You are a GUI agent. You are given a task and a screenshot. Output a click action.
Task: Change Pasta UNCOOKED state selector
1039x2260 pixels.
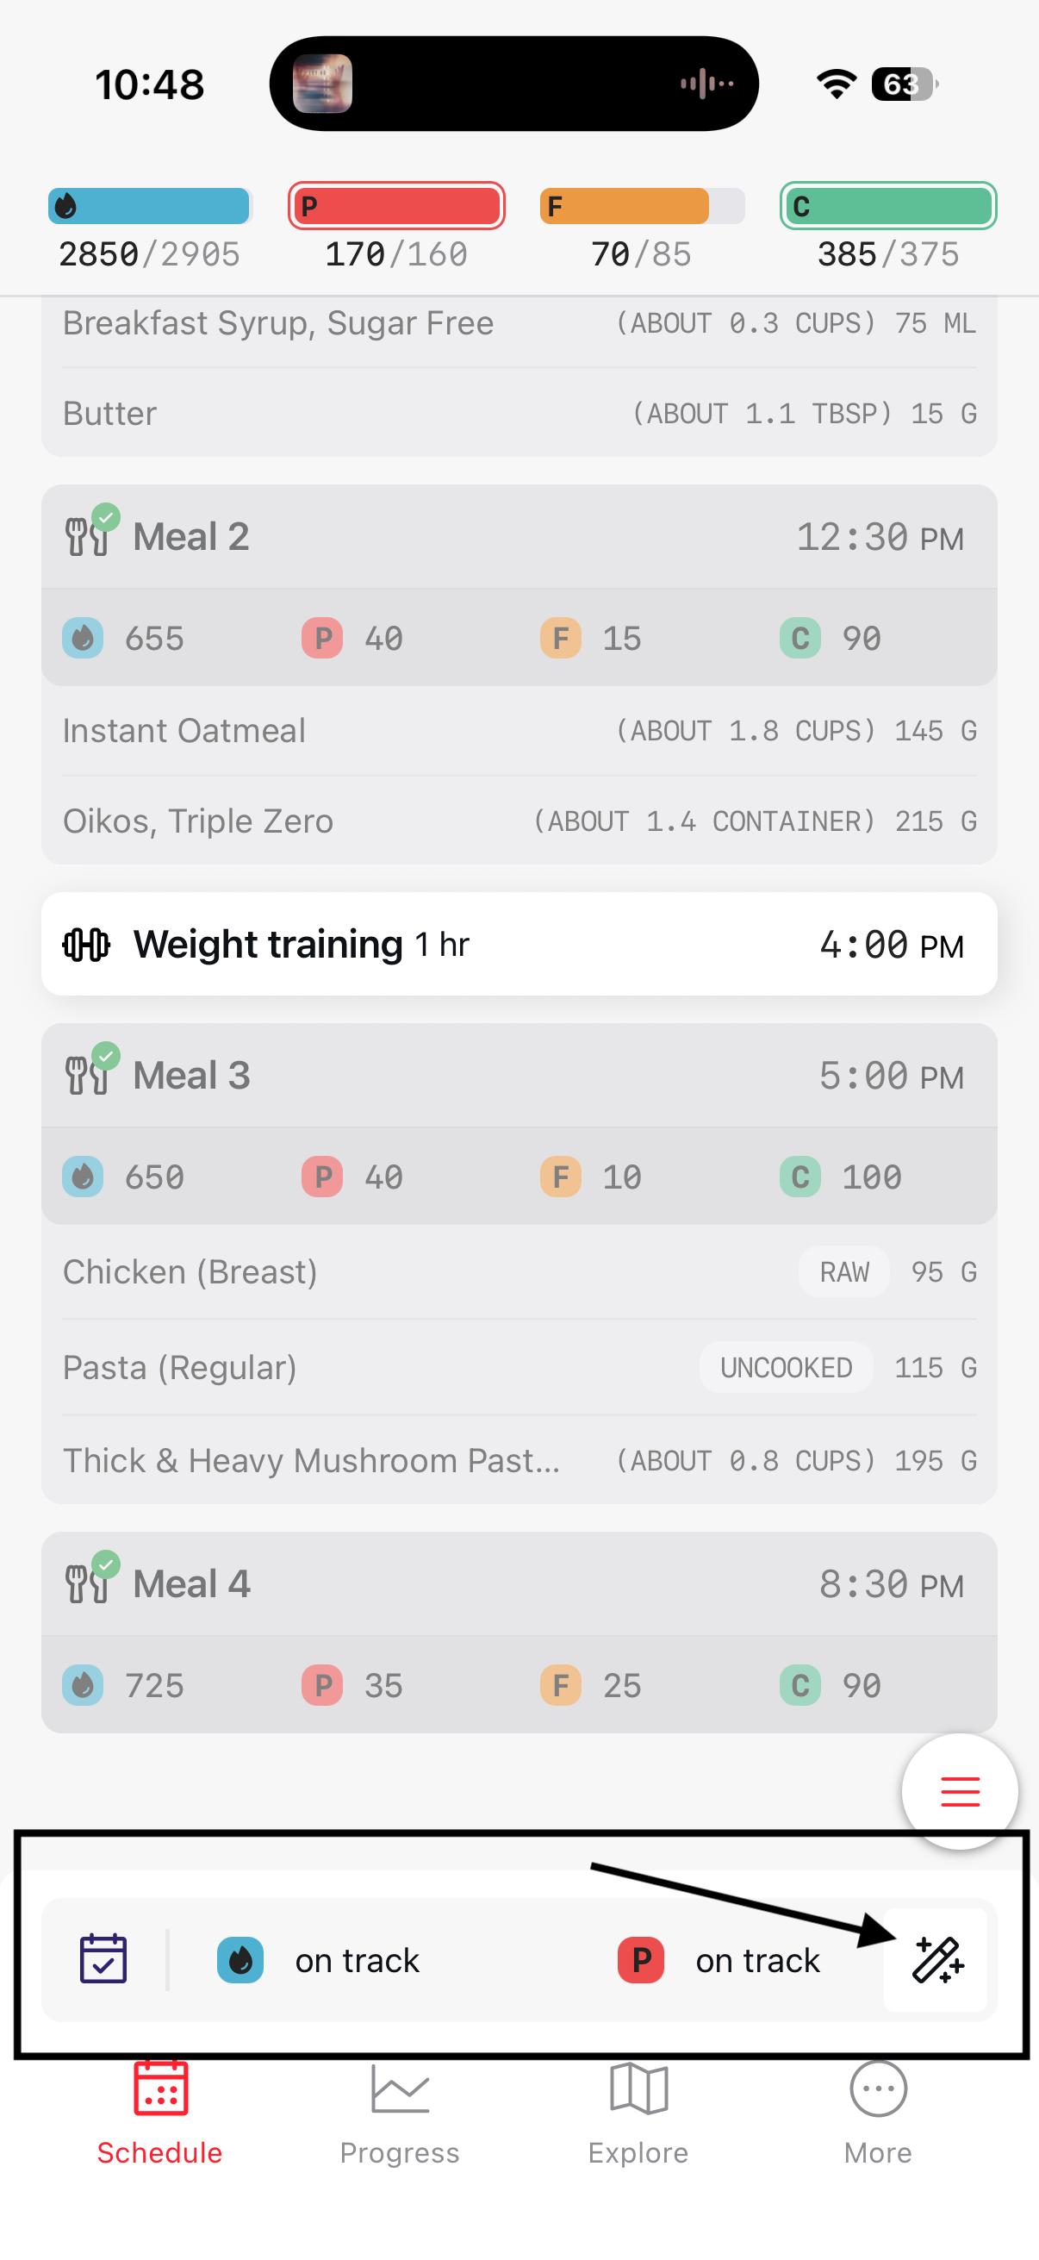coord(786,1368)
